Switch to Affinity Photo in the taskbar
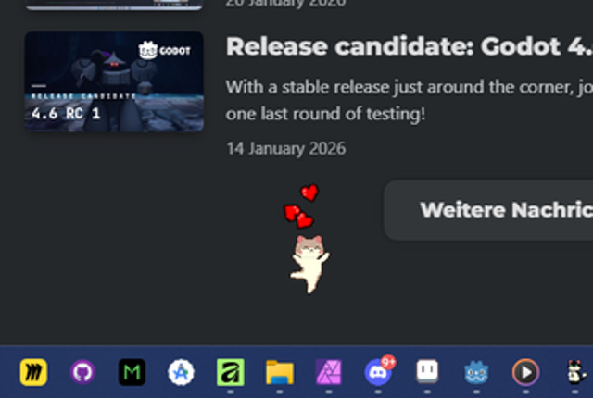 click(329, 372)
